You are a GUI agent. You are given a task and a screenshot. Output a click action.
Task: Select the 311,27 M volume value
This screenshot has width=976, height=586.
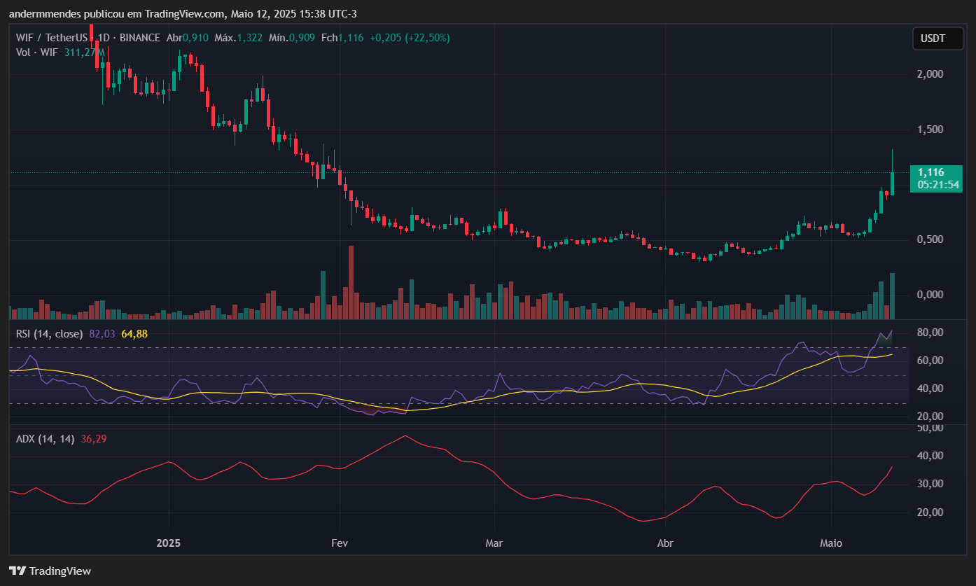tap(85, 53)
